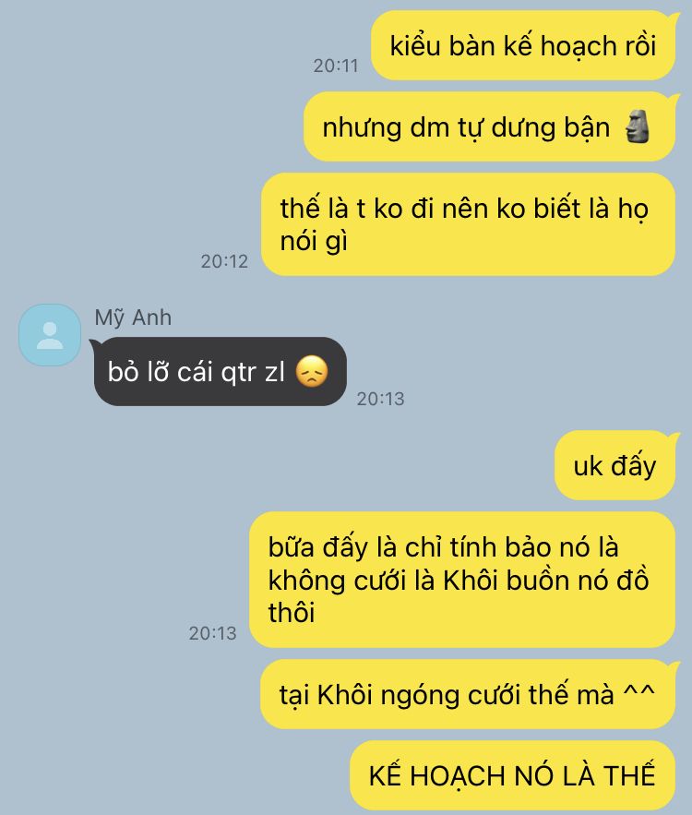Screen dimensions: 692x815
Task: Tap the "thế là t ko đi" message
Action: [468, 224]
